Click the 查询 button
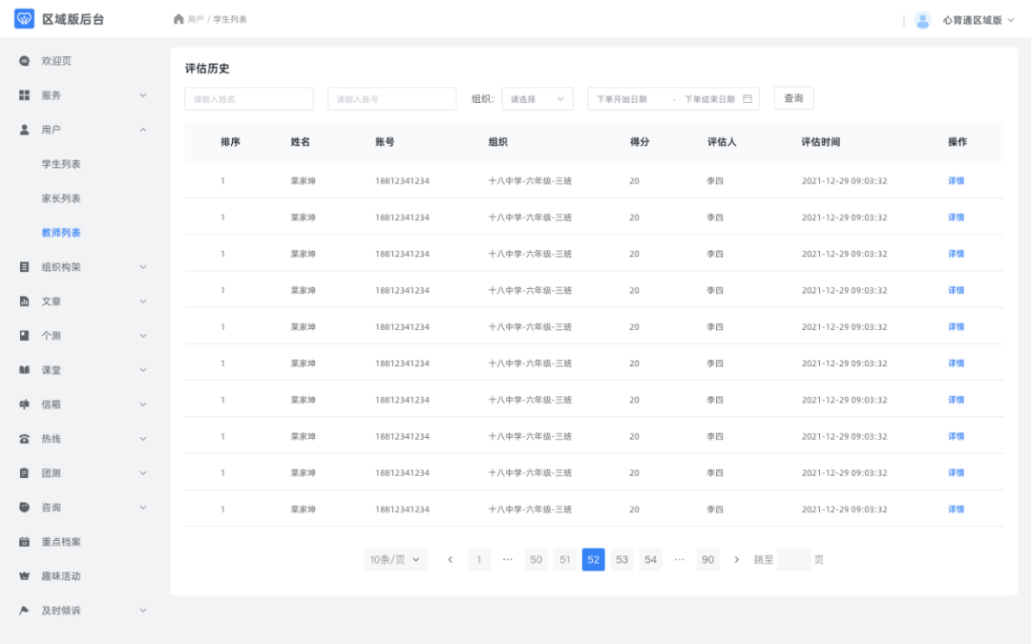Viewport: 1031px width, 644px height. coord(793,98)
